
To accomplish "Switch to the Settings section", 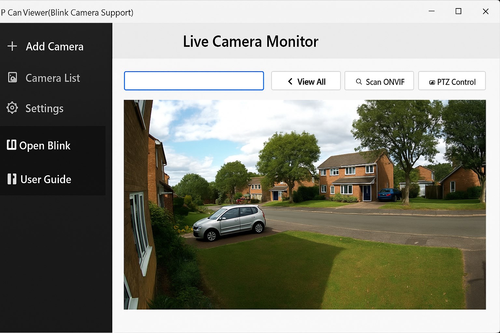I will [x=44, y=108].
